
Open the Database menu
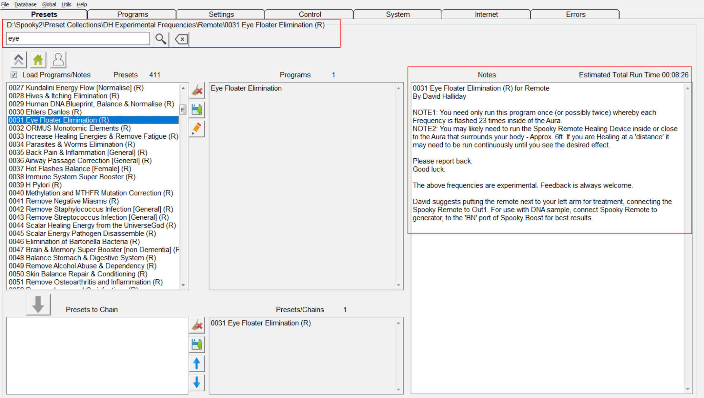coord(25,4)
